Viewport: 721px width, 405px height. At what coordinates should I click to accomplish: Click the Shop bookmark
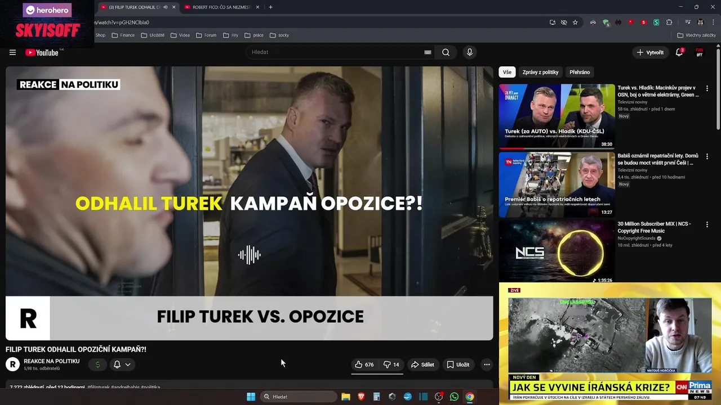(x=100, y=35)
